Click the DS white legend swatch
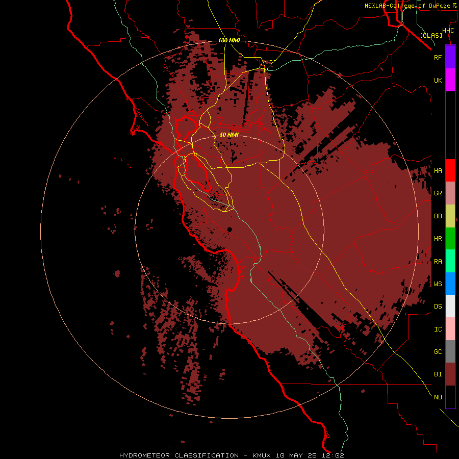This screenshot has width=459, height=459. [x=450, y=306]
